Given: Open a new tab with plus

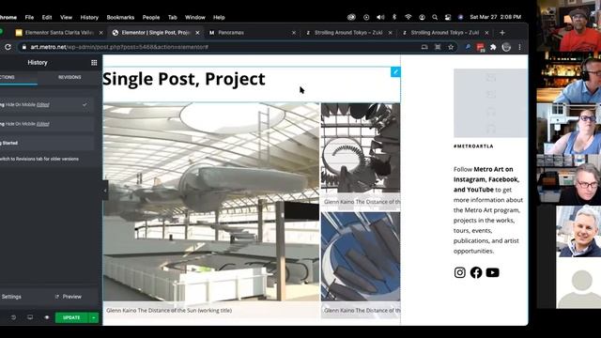Looking at the screenshot, I should coord(502,33).
